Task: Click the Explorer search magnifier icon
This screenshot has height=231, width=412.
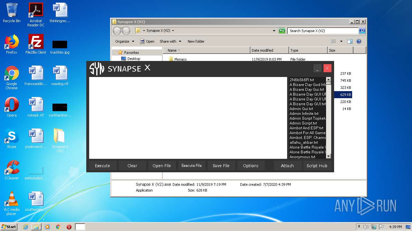Action: 362,31
